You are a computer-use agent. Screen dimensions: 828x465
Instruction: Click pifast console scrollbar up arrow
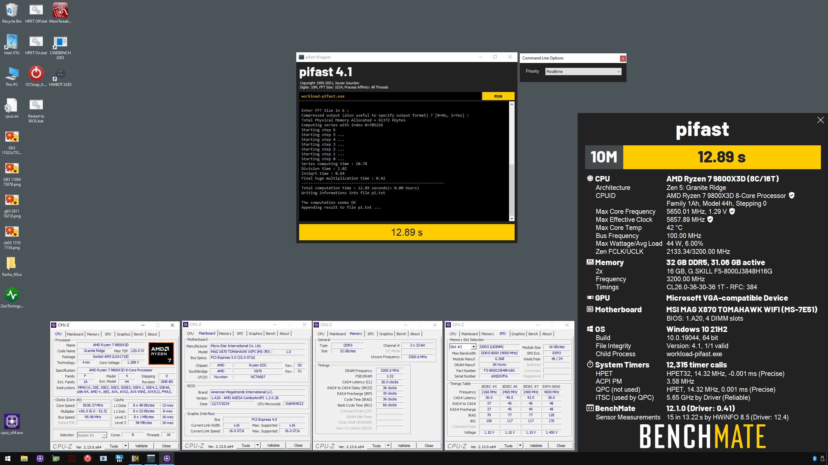point(511,104)
